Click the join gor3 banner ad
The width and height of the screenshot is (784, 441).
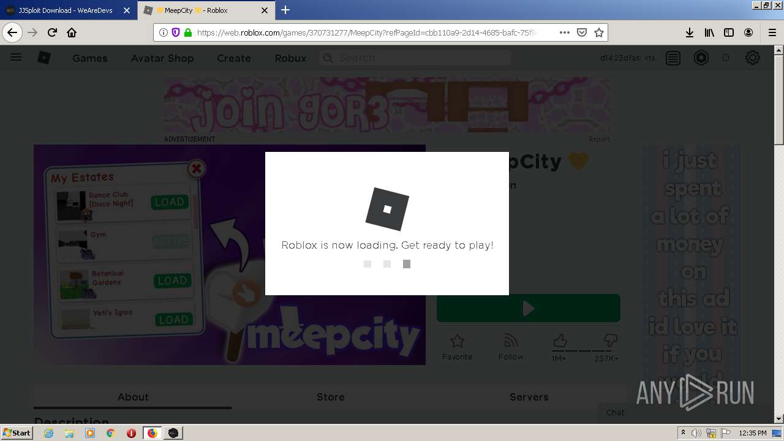387,105
